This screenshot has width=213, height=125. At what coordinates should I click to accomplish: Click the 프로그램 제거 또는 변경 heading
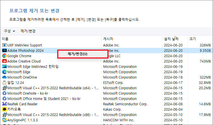34,11
